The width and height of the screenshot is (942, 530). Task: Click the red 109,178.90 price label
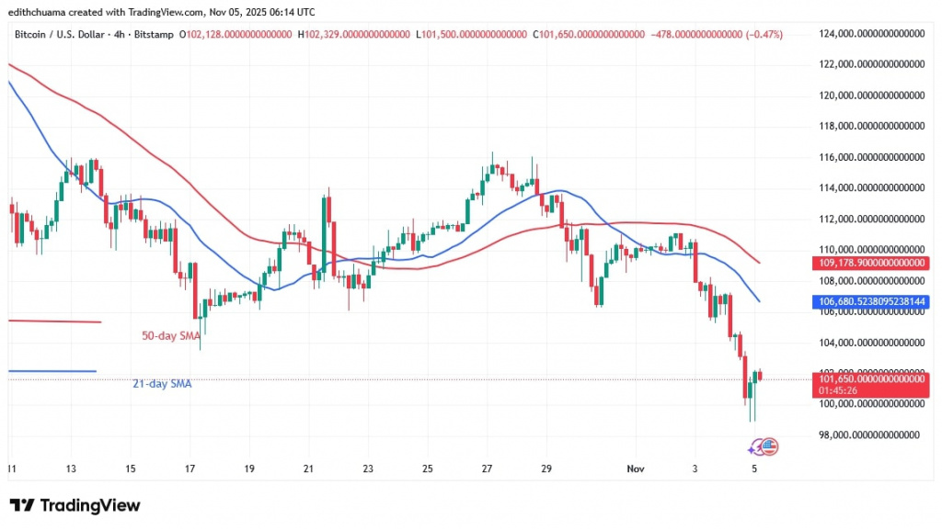point(869,262)
